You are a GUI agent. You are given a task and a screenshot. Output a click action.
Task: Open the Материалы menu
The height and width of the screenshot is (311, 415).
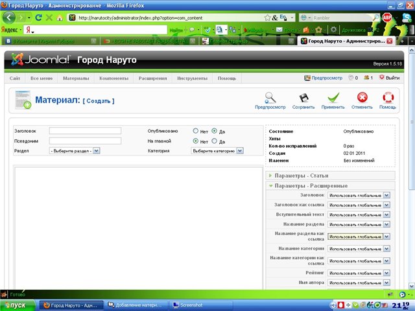click(x=76, y=78)
